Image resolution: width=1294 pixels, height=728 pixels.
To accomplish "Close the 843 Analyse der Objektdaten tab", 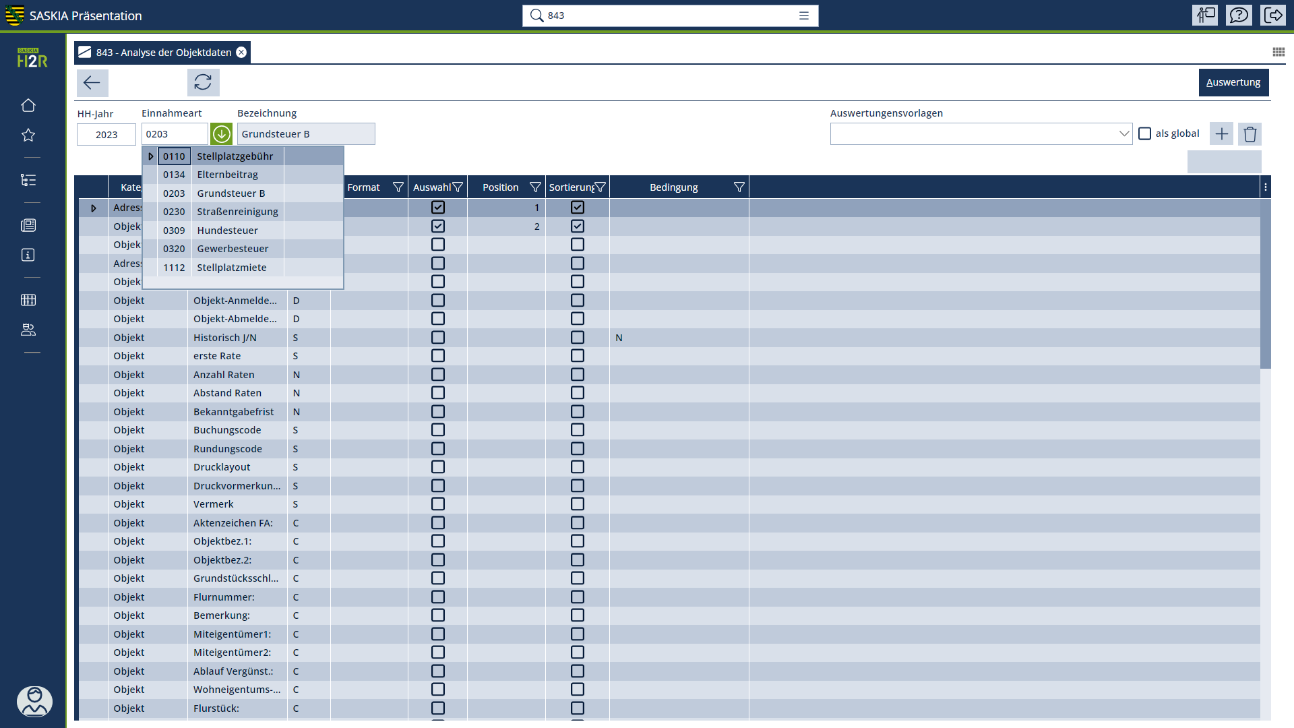I will click(x=241, y=53).
